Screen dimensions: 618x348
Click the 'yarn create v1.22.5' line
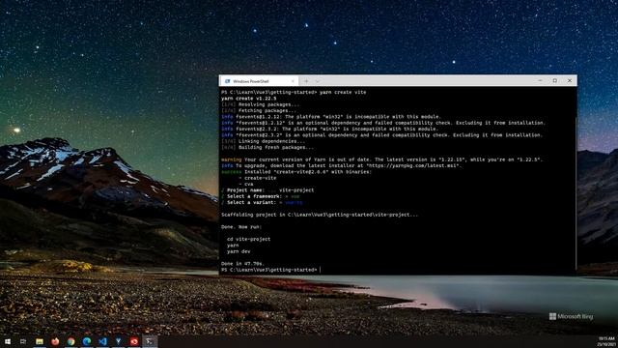(249, 99)
